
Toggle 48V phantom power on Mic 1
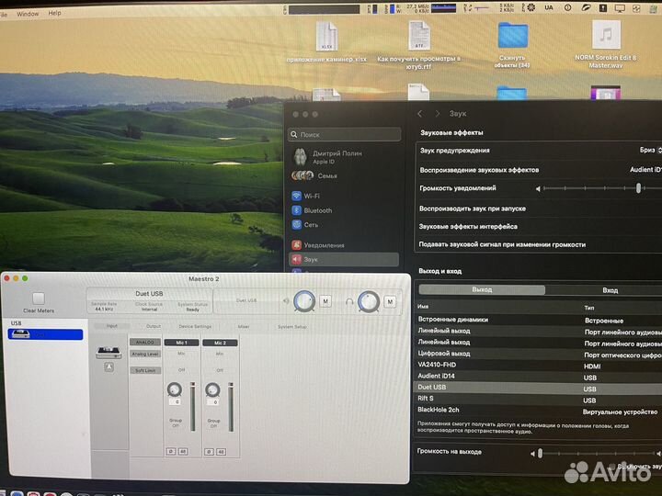pyautogui.click(x=182, y=451)
